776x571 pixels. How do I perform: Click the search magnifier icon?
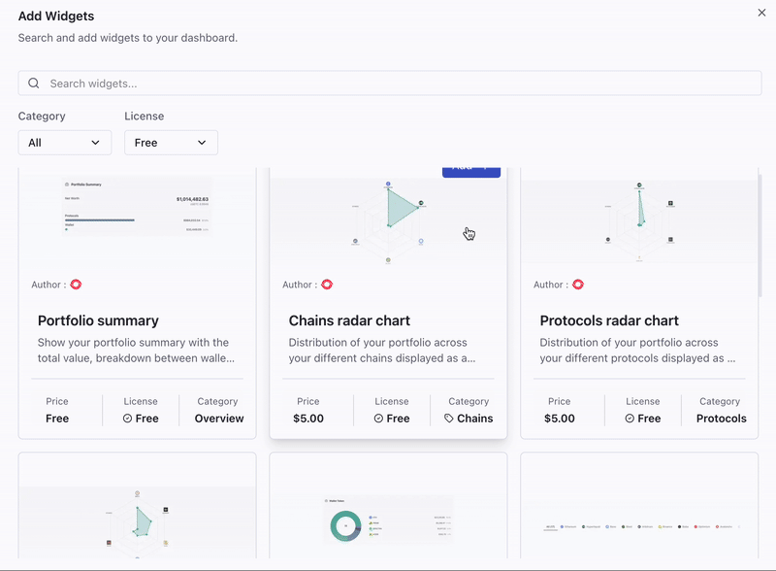[x=34, y=83]
